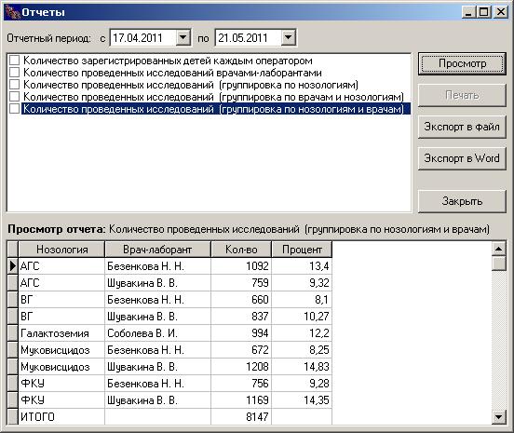
Task: Click Экспорт в Word button
Action: tap(462, 158)
